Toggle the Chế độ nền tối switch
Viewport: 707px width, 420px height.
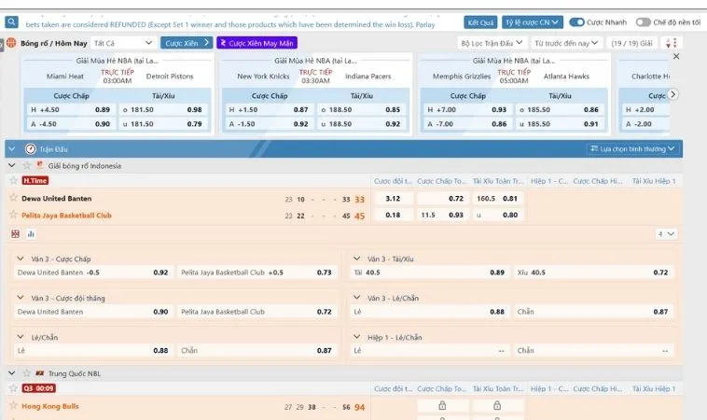coord(644,22)
